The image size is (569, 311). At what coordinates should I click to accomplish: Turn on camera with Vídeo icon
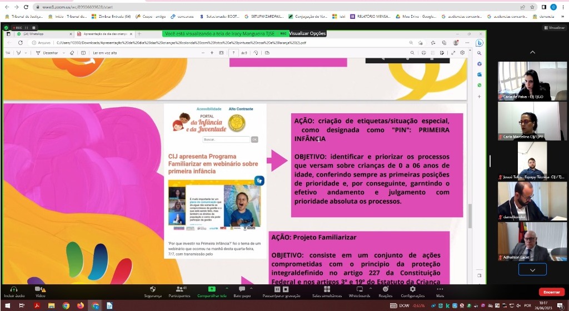[x=39, y=289]
